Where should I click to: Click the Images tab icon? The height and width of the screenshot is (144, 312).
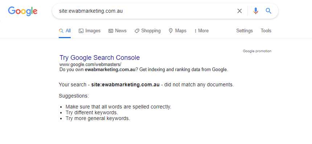tap(81, 31)
